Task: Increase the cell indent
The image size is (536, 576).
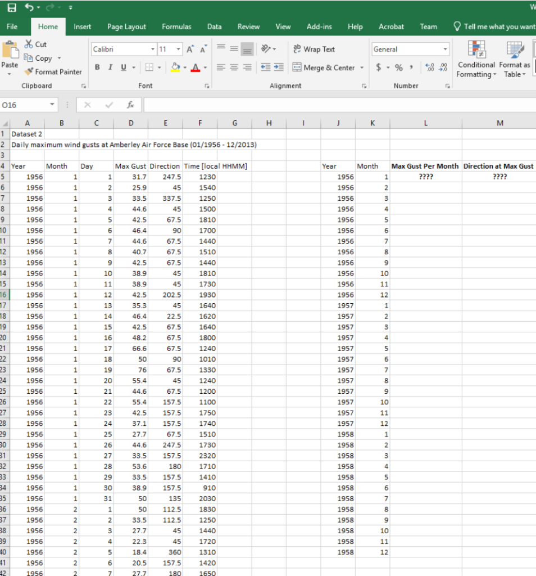Action: click(x=279, y=67)
